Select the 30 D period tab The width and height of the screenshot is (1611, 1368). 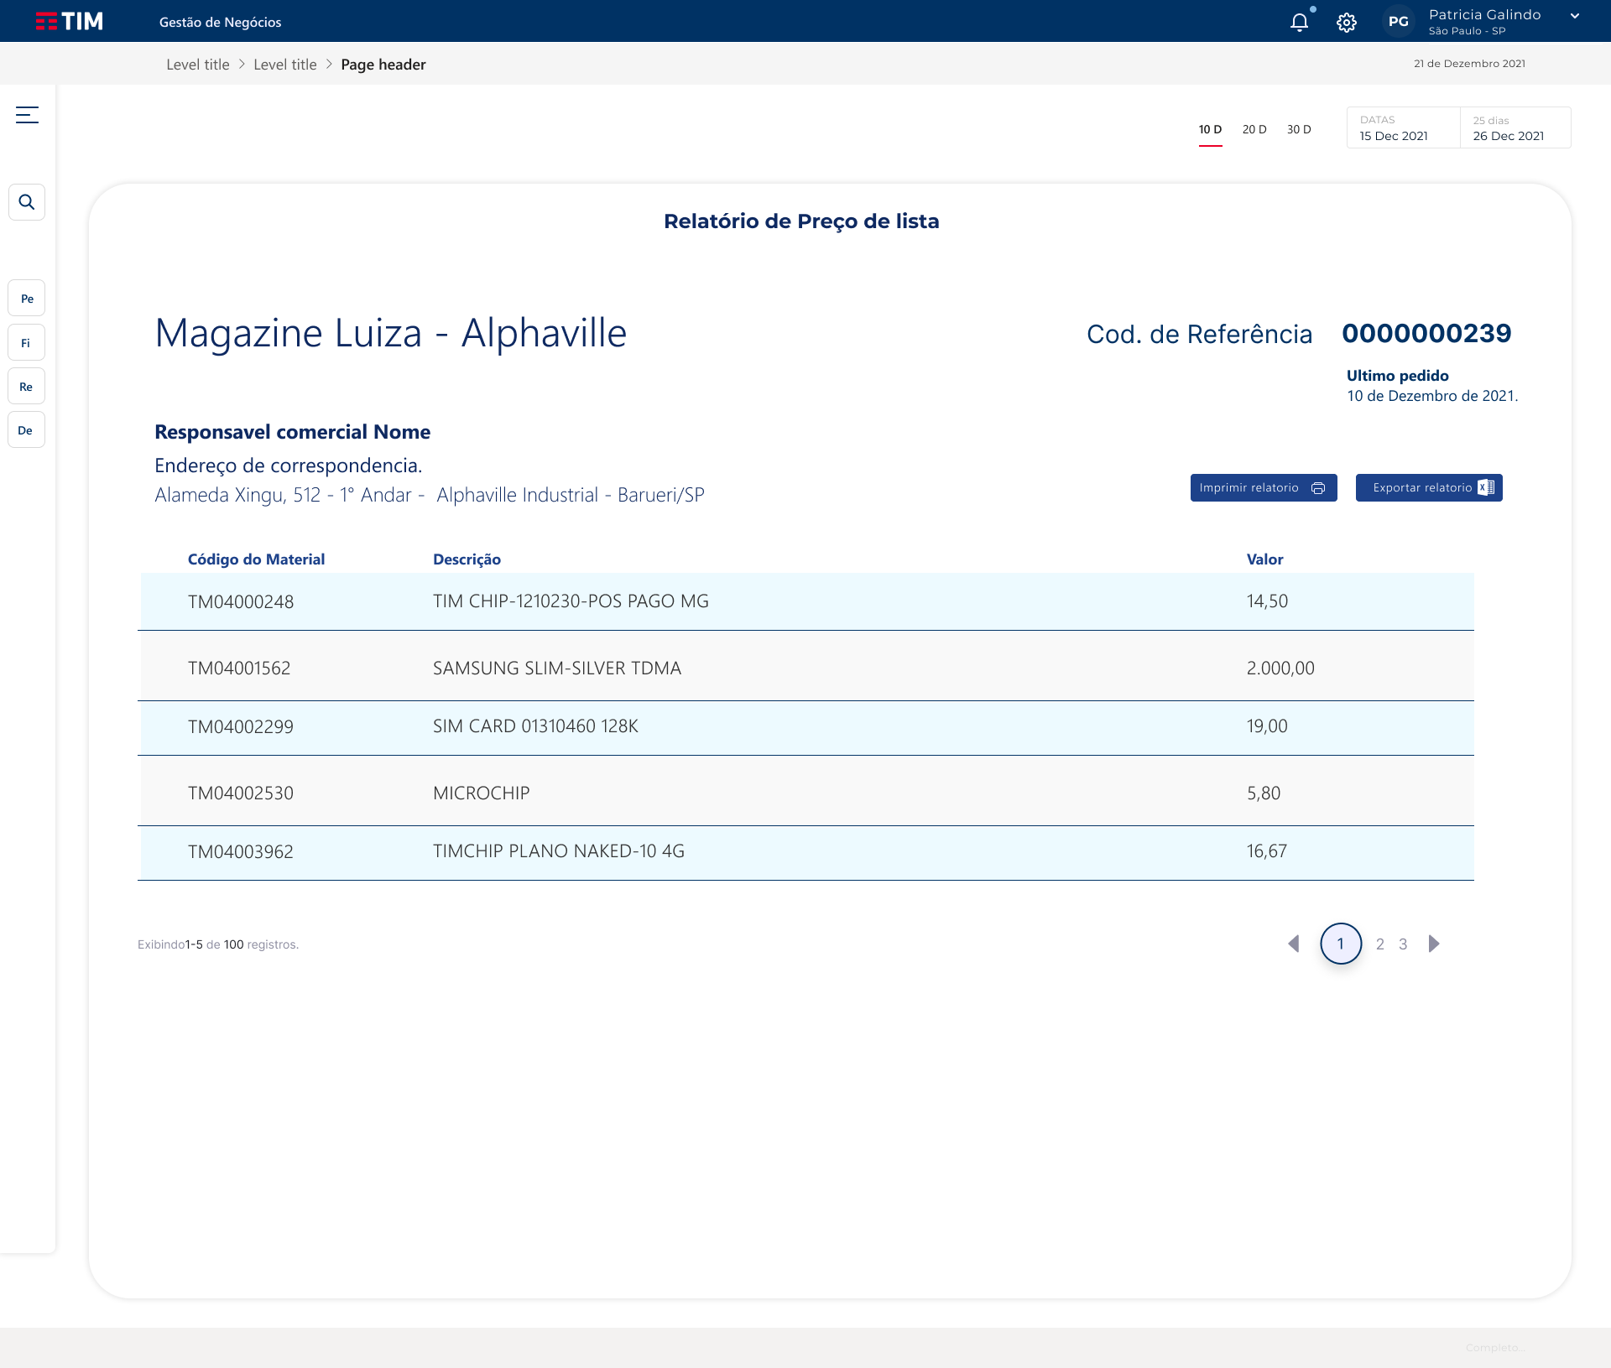[1299, 130]
